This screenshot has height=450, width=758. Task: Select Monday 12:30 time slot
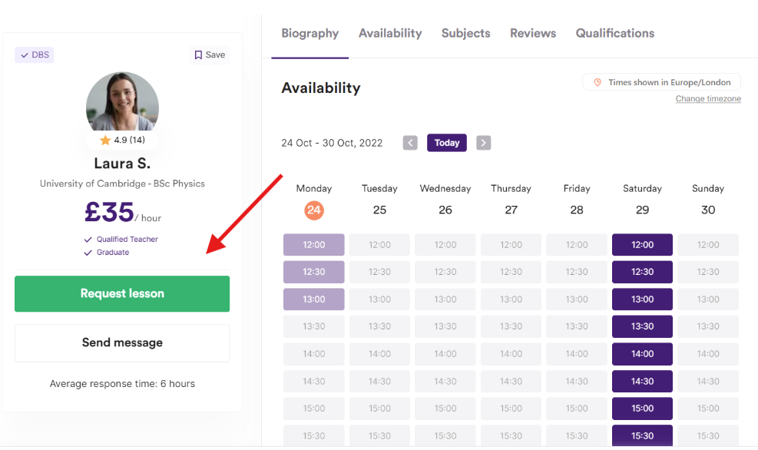pyautogui.click(x=314, y=272)
